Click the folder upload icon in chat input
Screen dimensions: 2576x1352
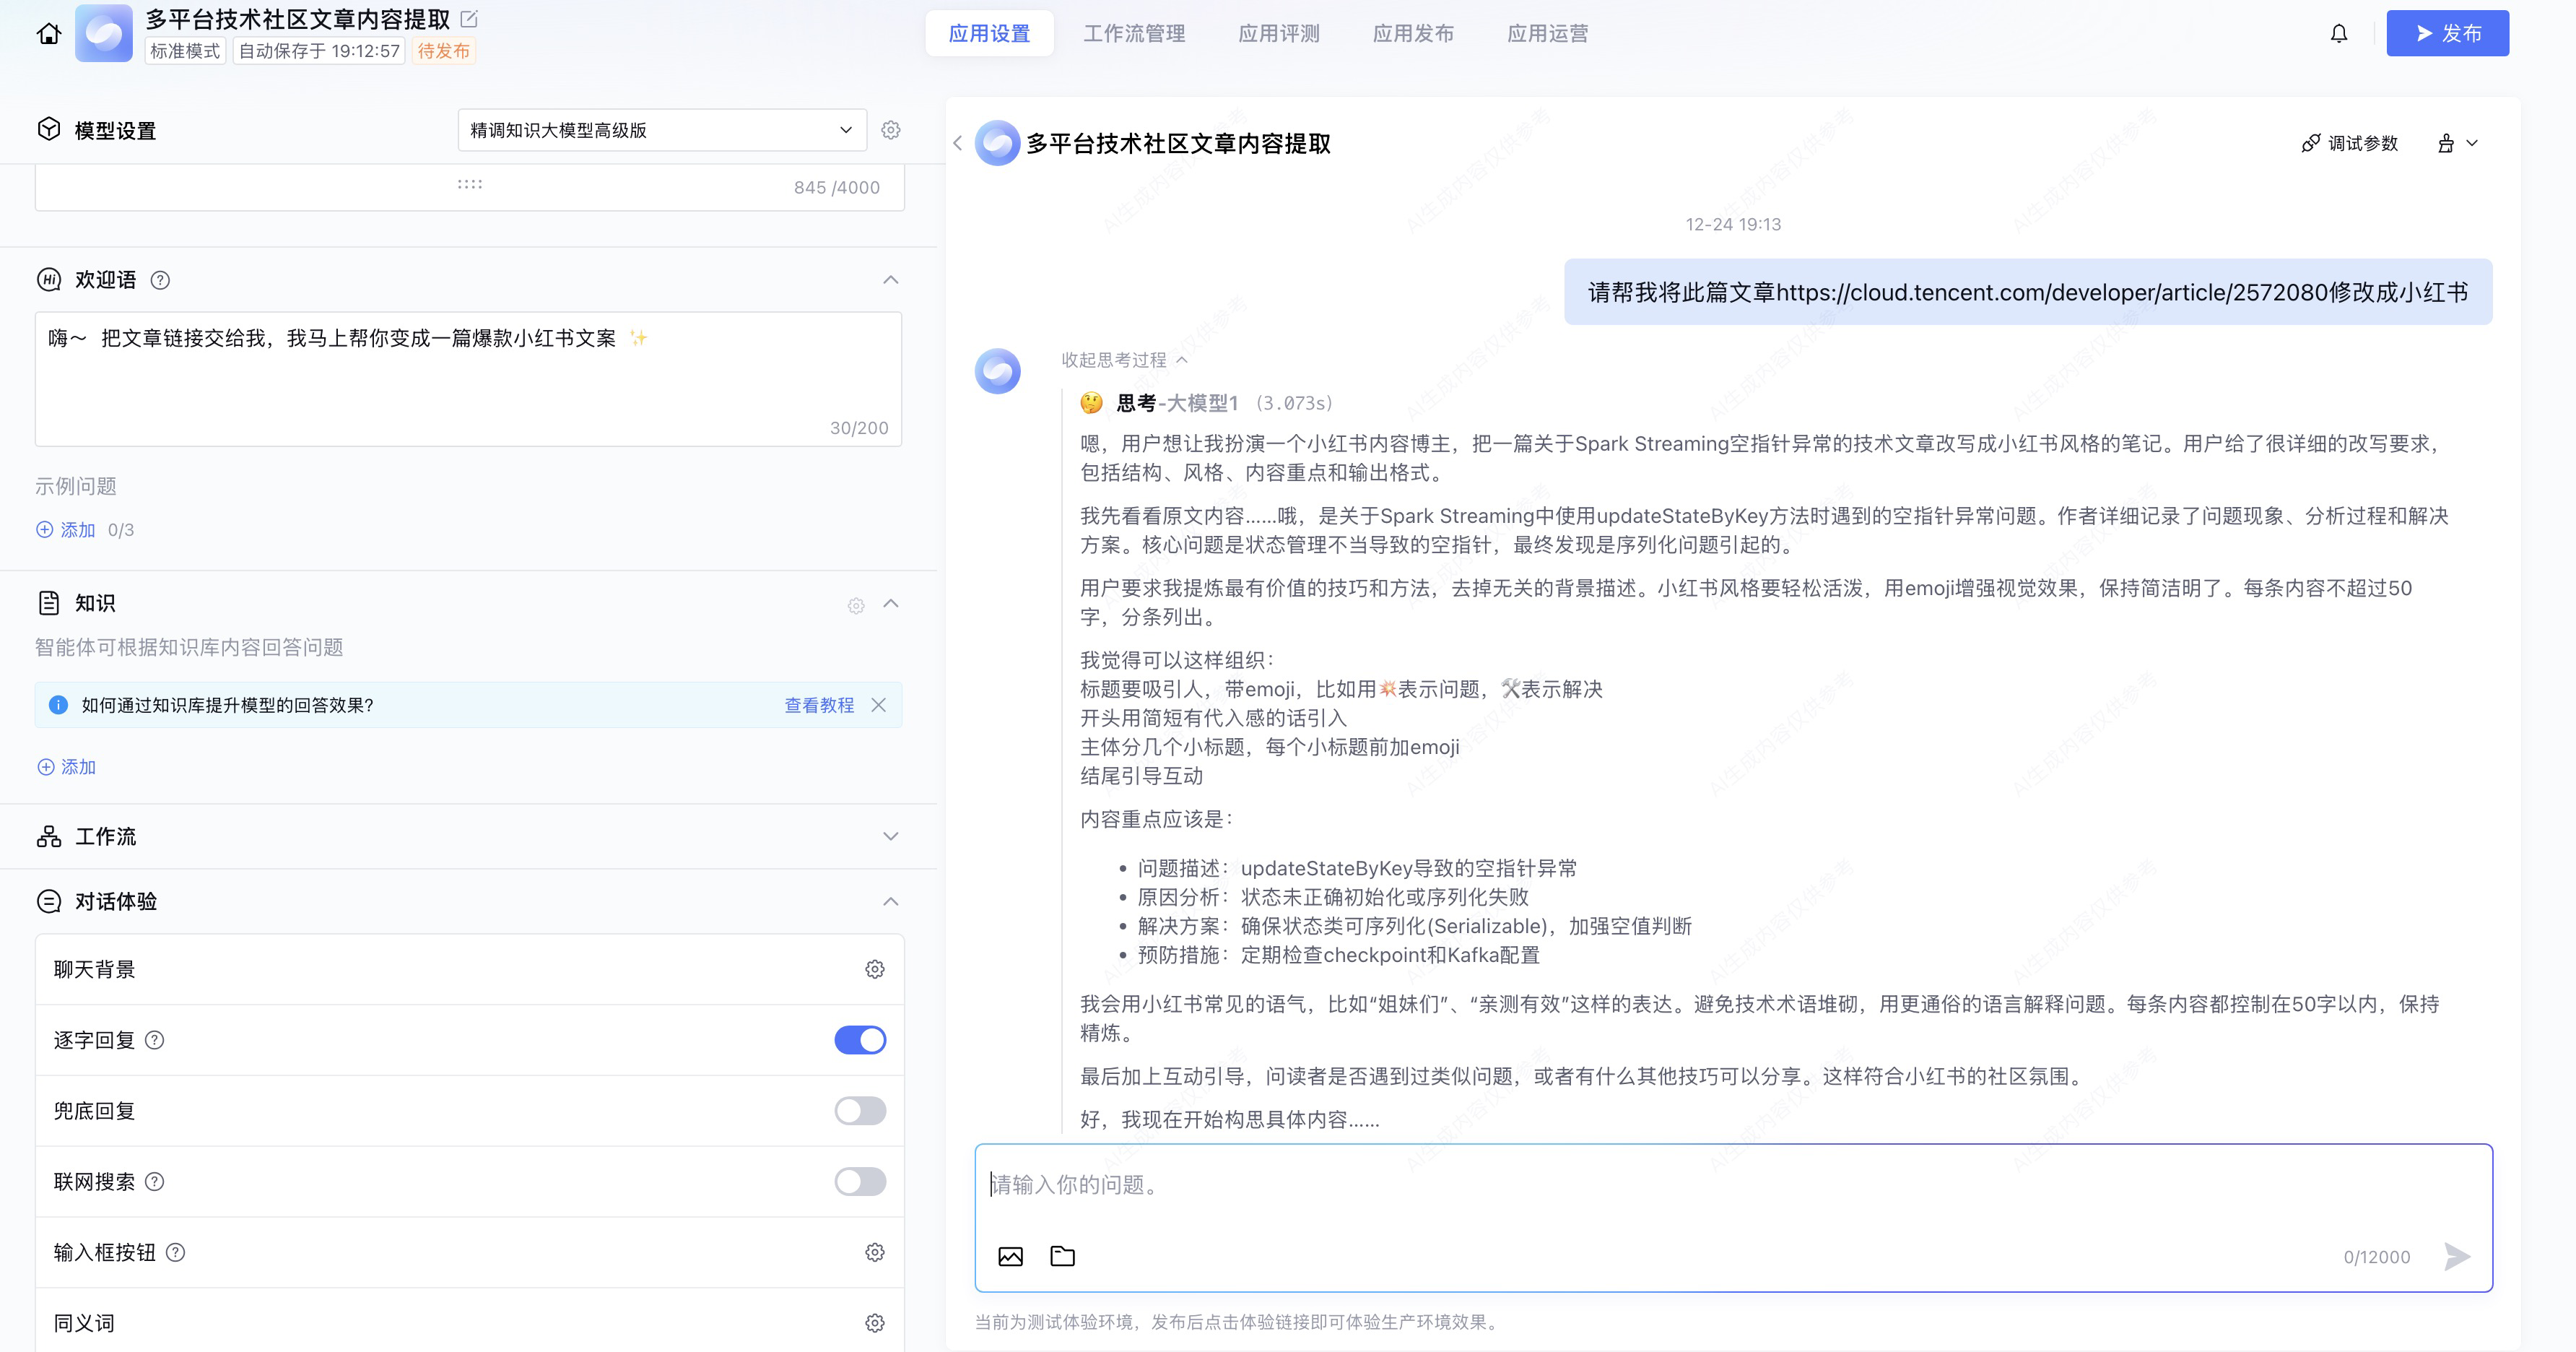coord(1062,1256)
